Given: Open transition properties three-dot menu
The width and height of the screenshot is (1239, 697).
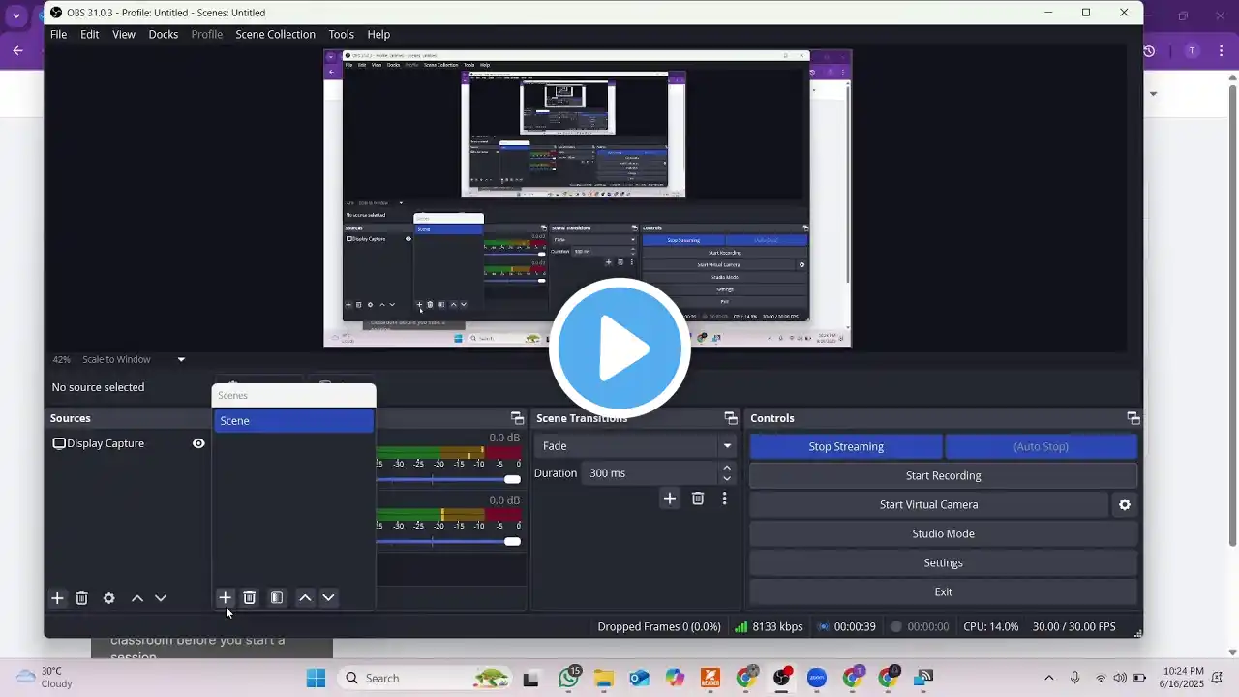Looking at the screenshot, I should [x=724, y=499].
